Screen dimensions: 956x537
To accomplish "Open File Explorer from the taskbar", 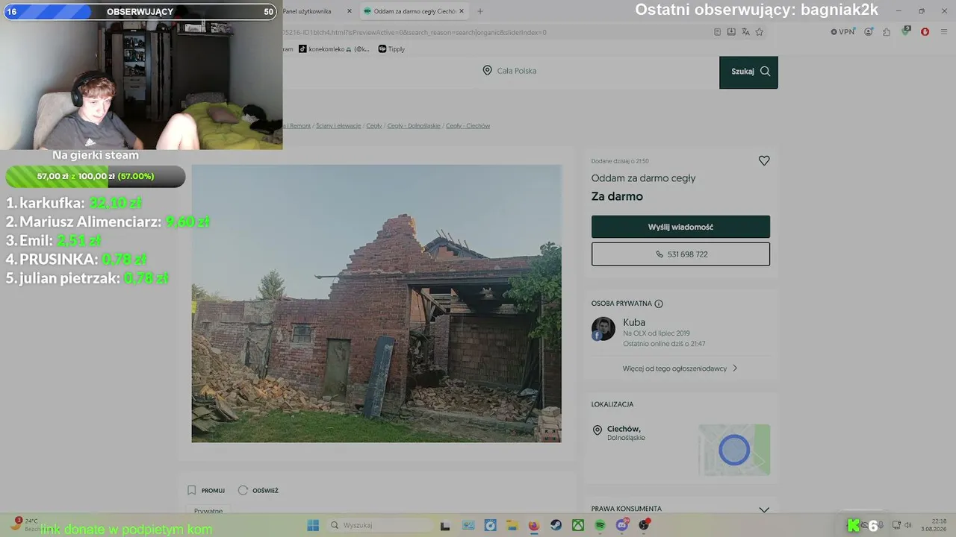I will 512,525.
